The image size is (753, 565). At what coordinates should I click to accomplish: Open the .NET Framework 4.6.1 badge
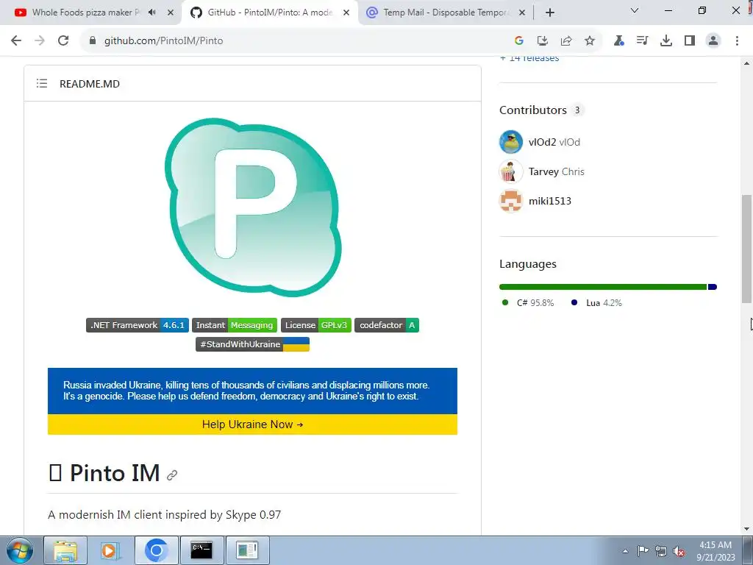(138, 325)
